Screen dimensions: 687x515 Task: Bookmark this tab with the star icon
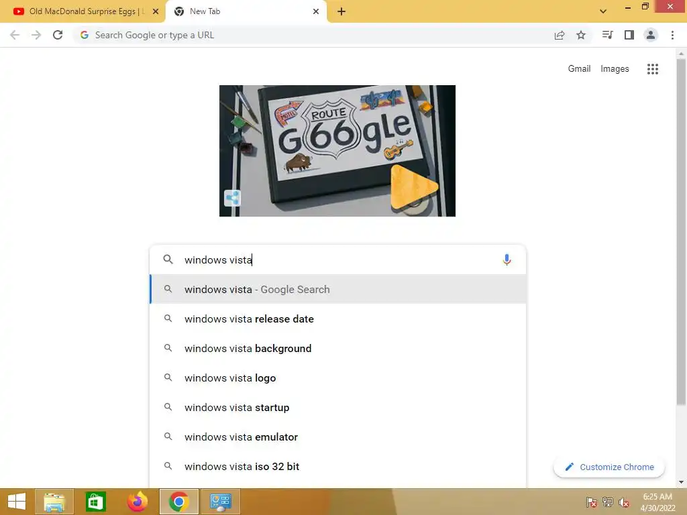[581, 35]
